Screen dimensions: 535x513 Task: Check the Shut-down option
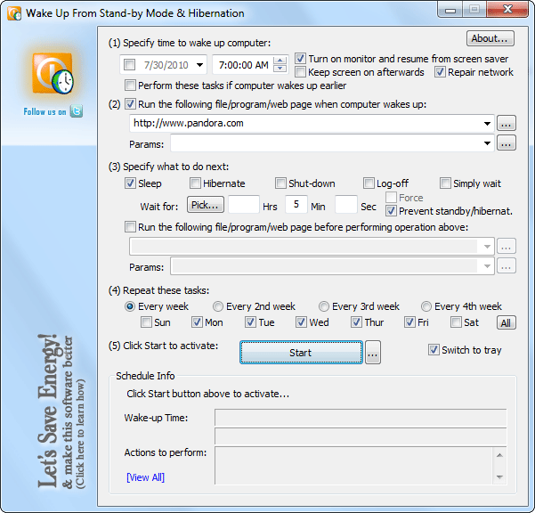[280, 183]
